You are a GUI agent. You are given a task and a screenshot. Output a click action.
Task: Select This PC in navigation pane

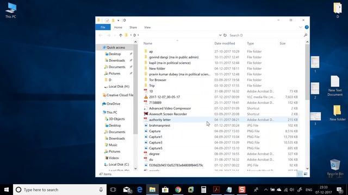111,112
